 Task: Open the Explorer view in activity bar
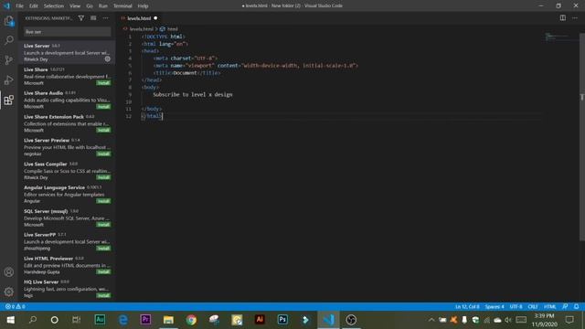8,21
